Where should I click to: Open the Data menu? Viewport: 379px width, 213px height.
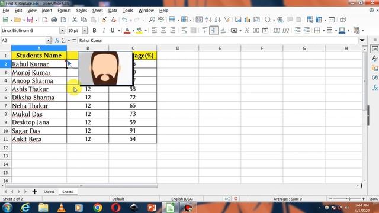pyautogui.click(x=113, y=11)
